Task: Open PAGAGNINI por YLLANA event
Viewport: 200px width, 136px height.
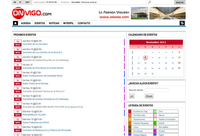Action: click(x=34, y=115)
